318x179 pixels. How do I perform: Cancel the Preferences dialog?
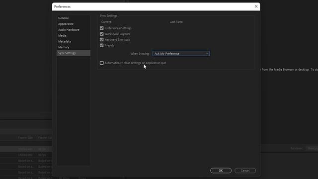(245, 171)
